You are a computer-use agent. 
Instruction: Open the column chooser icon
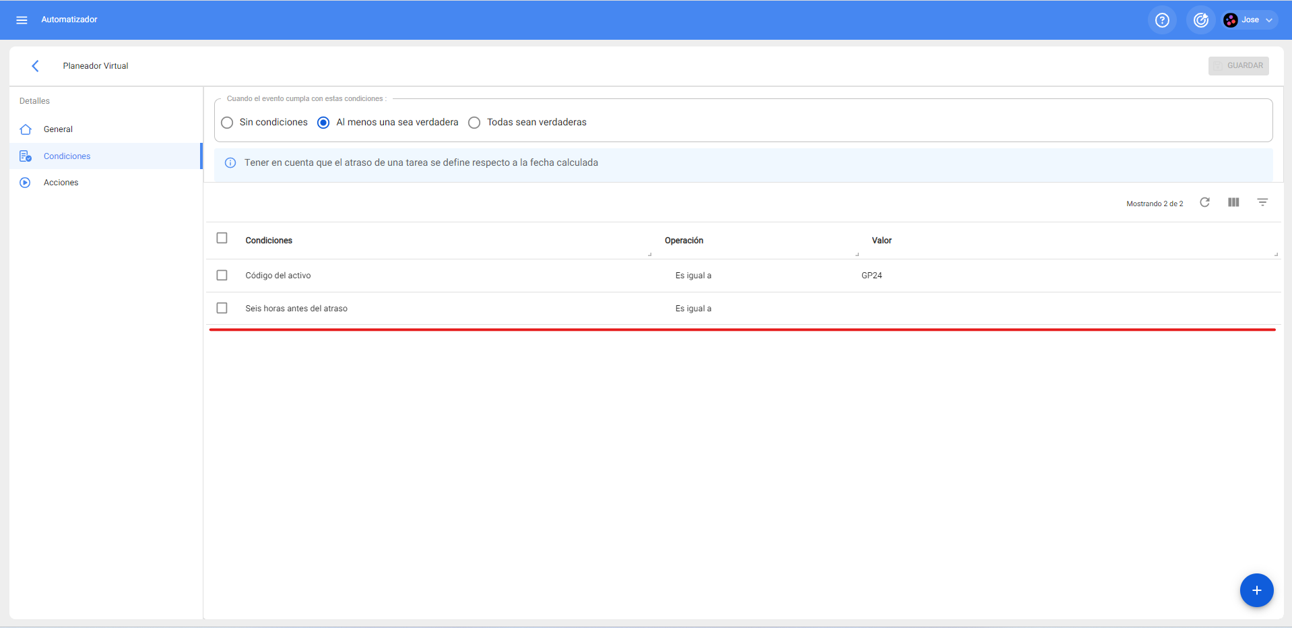point(1233,202)
